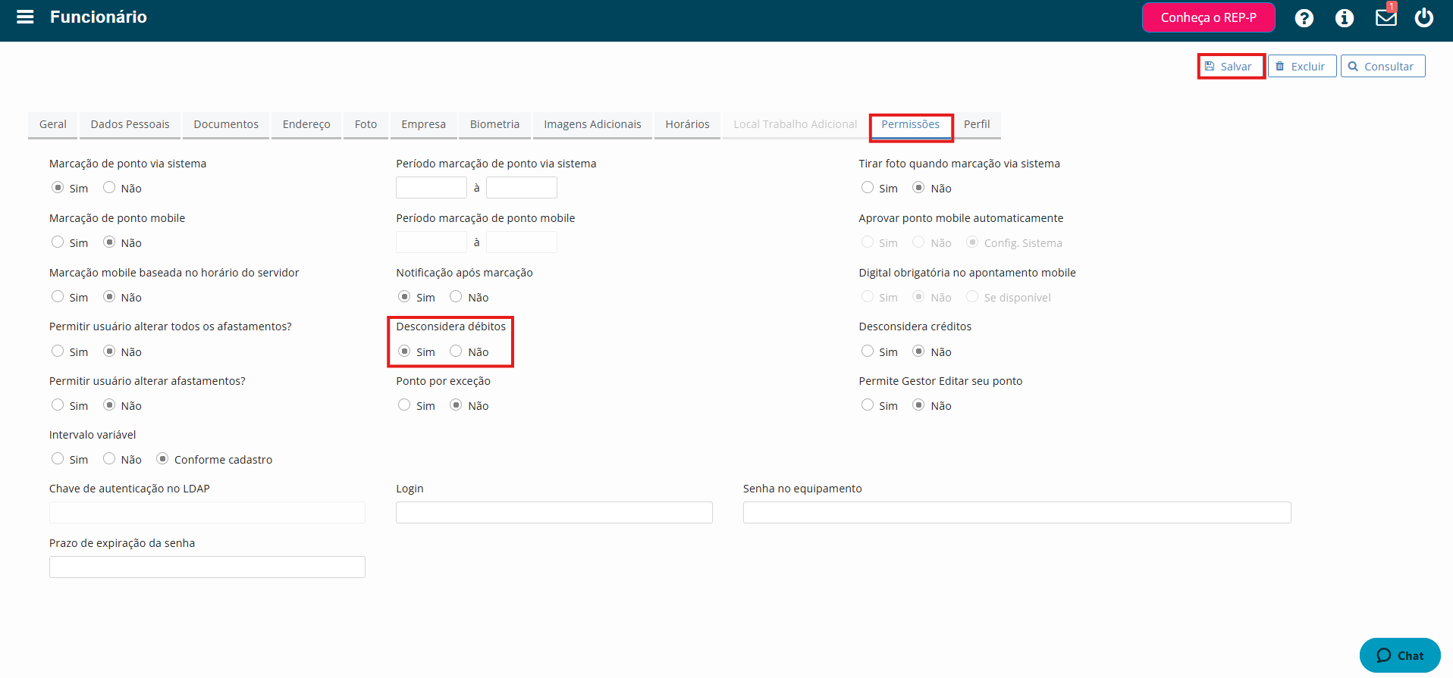1453x678 pixels.
Task: Switch to the Geral tab
Action: pyautogui.click(x=53, y=124)
